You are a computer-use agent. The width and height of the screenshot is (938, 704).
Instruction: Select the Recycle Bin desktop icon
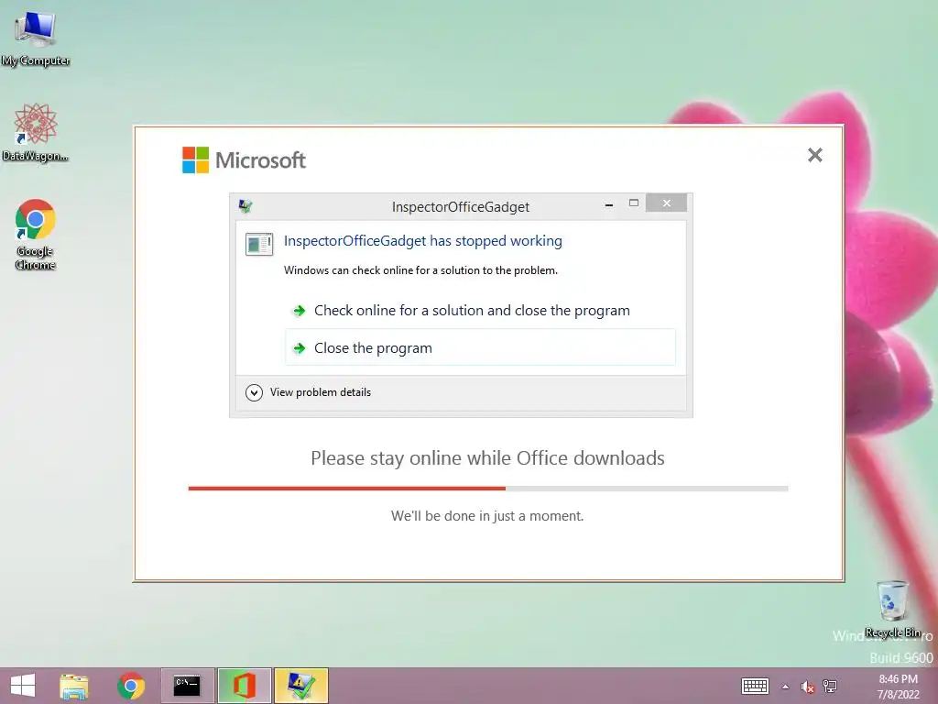click(892, 609)
